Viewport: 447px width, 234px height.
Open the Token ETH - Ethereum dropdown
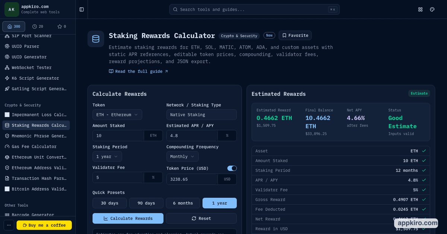(x=117, y=115)
